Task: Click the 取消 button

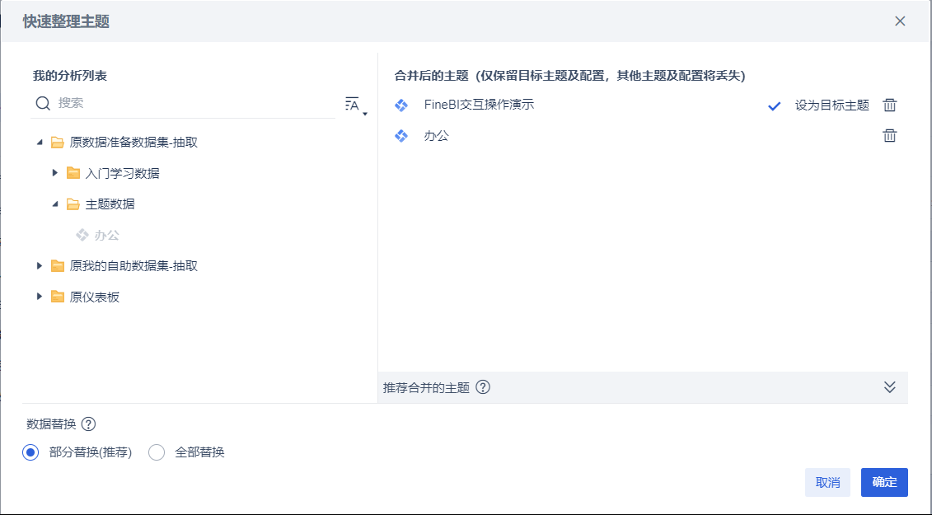Action: coord(827,482)
